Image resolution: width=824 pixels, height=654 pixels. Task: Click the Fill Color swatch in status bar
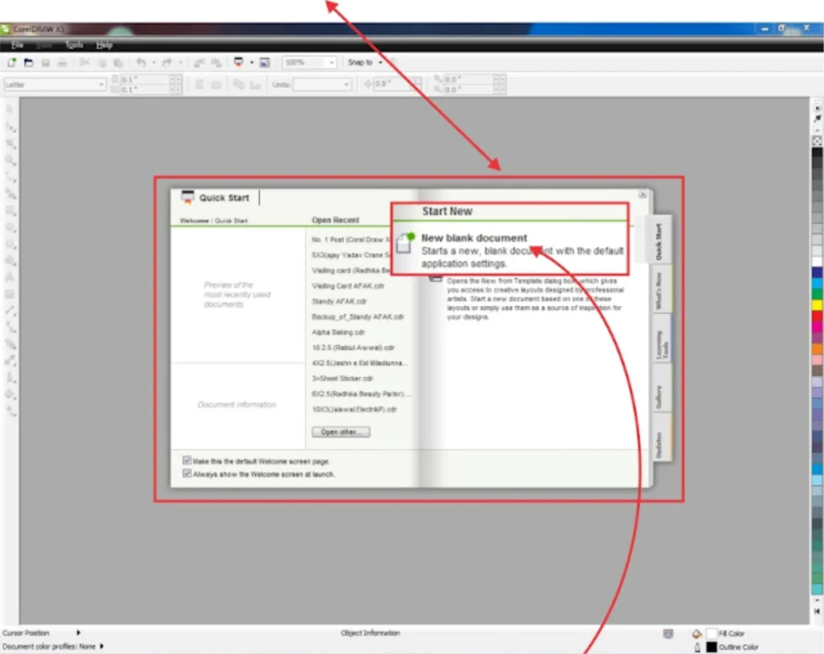pyautogui.click(x=711, y=633)
